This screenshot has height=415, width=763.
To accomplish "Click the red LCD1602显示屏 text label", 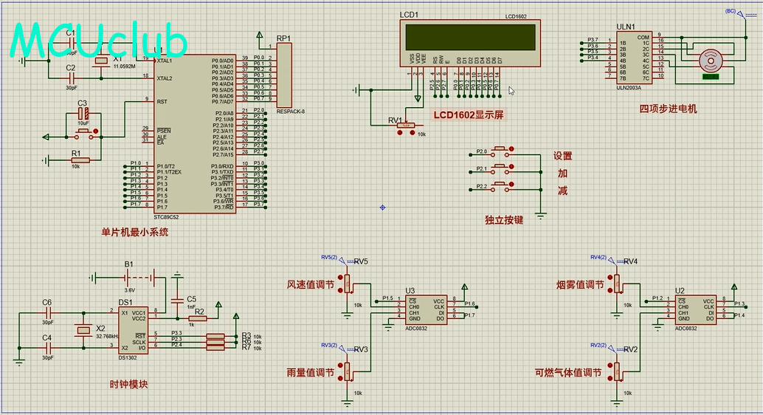I will coord(468,114).
